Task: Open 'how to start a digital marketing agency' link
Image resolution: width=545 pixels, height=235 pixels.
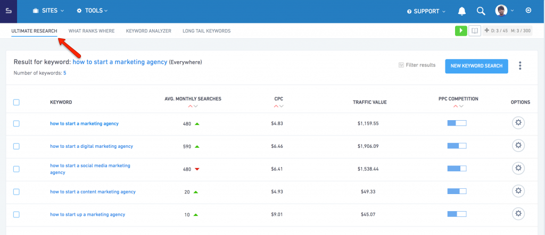Action: pyautogui.click(x=92, y=147)
